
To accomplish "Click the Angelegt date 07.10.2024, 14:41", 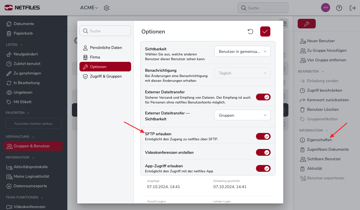I will 164,187.
